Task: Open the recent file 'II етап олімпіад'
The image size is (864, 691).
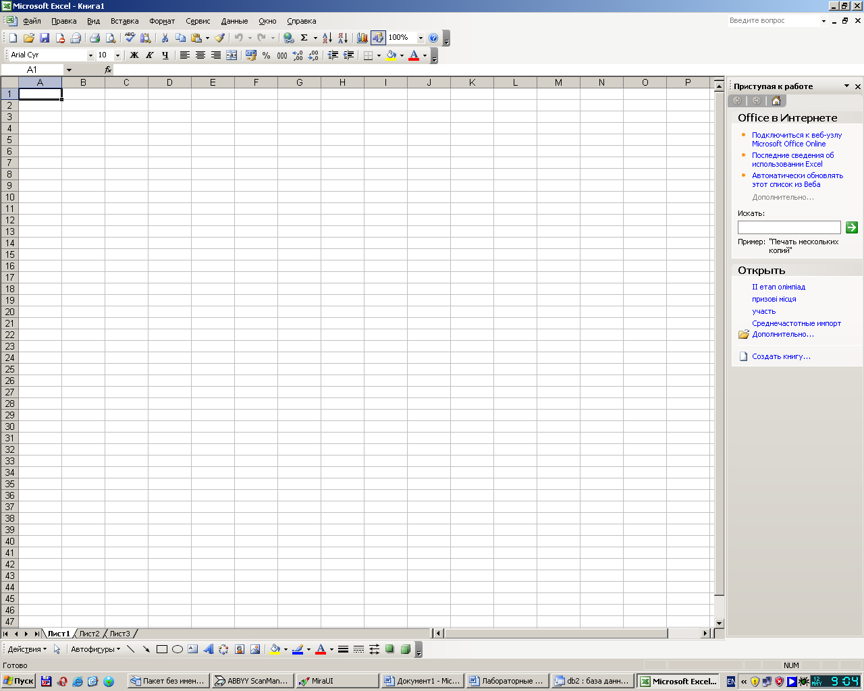Action: [778, 287]
